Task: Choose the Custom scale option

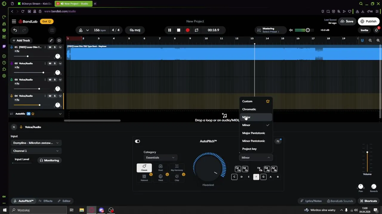Action: pos(256,101)
